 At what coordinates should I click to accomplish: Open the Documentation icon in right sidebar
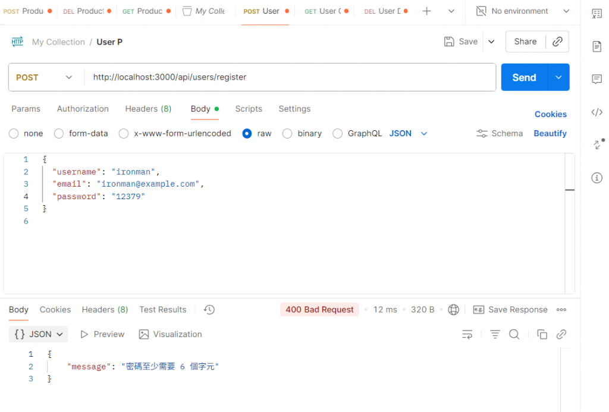(x=597, y=46)
